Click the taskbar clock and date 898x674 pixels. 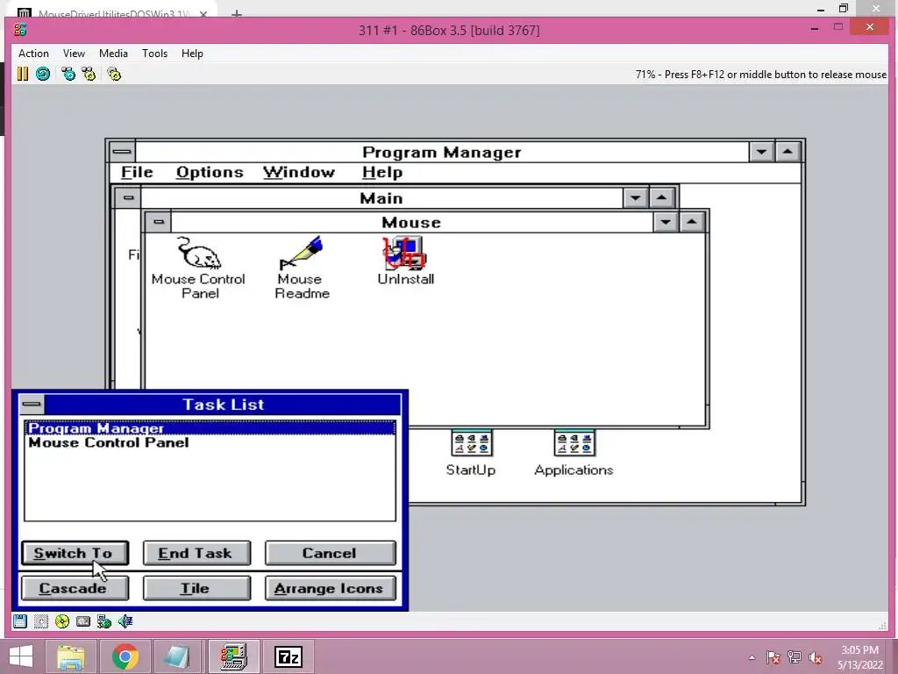pos(859,657)
